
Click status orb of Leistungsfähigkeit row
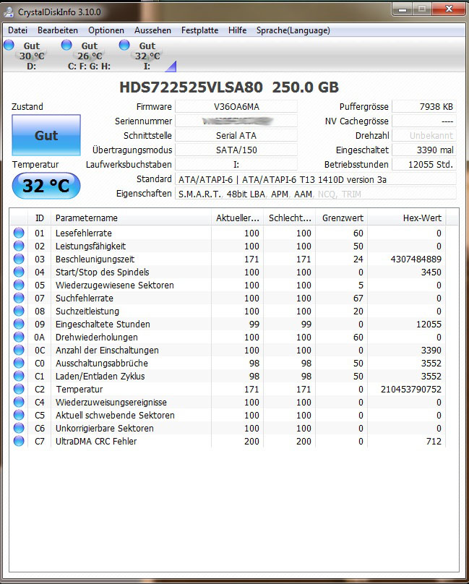[x=19, y=246]
